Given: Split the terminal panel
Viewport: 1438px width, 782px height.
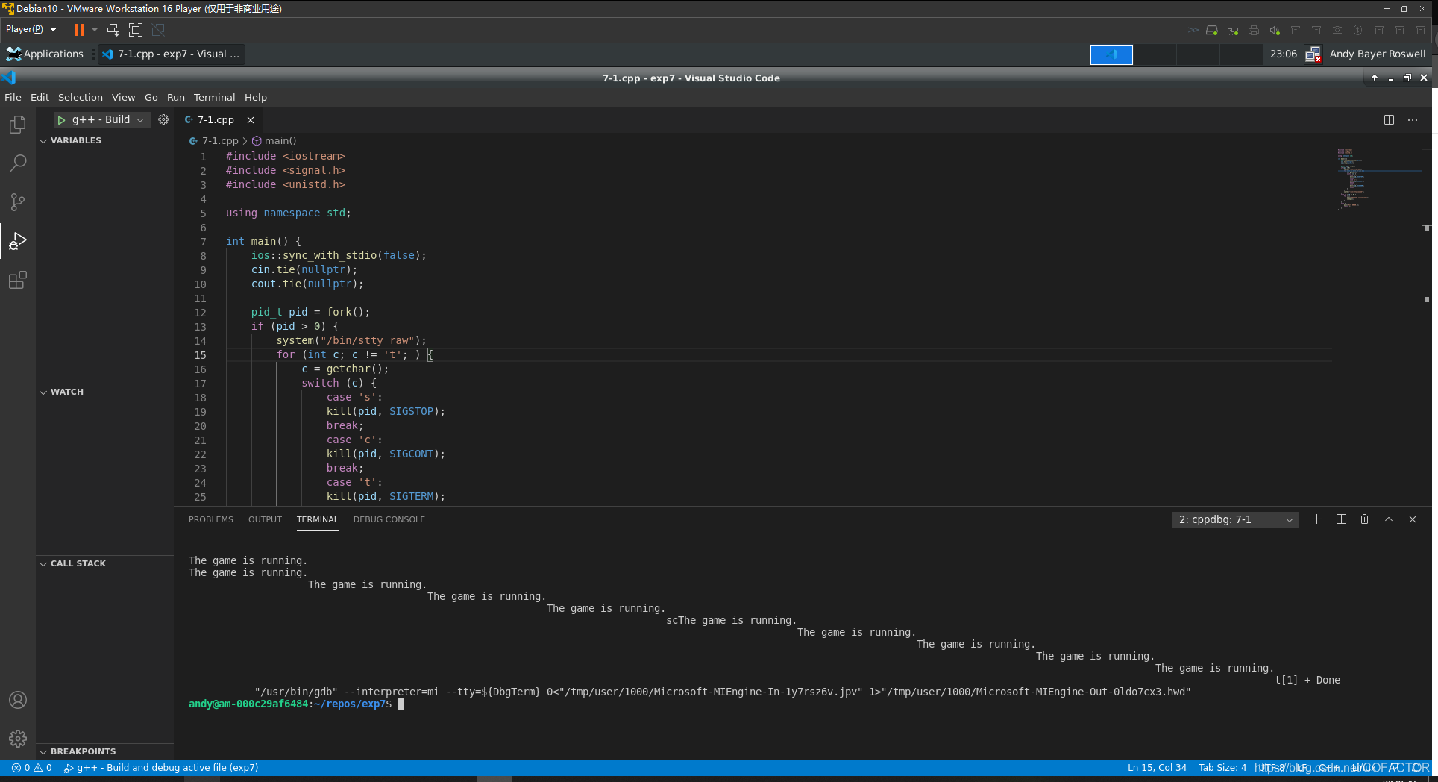Looking at the screenshot, I should tap(1341, 519).
